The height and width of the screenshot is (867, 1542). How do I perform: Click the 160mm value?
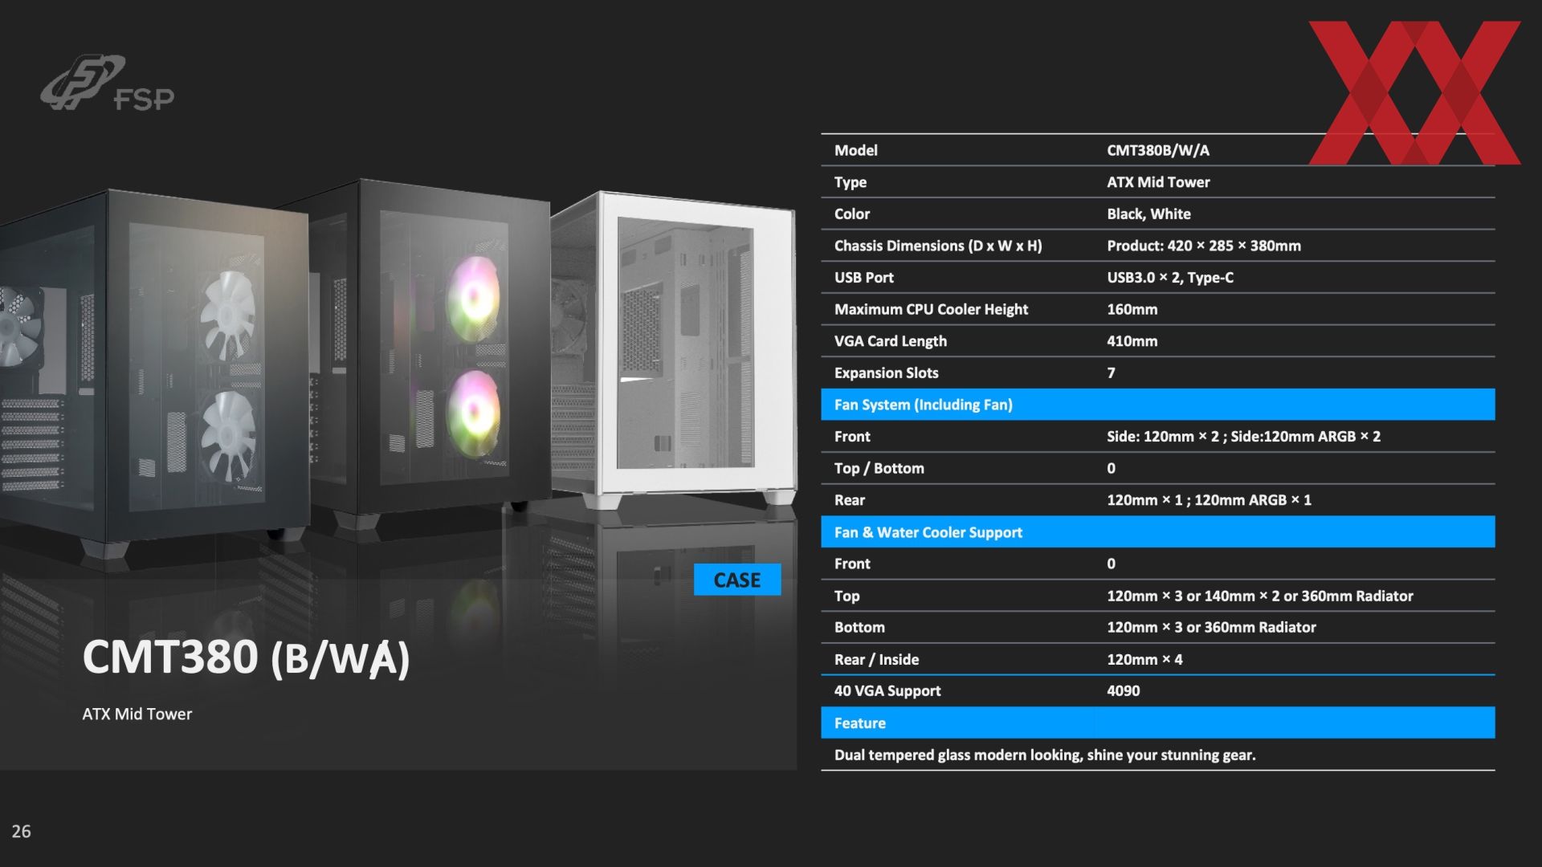[x=1132, y=309]
